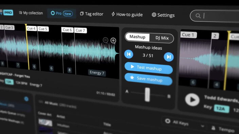Select the Mashup mode
The width and height of the screenshot is (239, 134).
coord(137,37)
